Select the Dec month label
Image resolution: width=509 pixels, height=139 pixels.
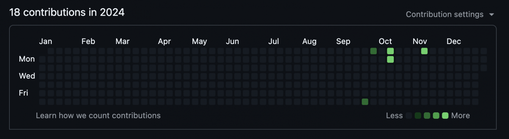coord(454,41)
